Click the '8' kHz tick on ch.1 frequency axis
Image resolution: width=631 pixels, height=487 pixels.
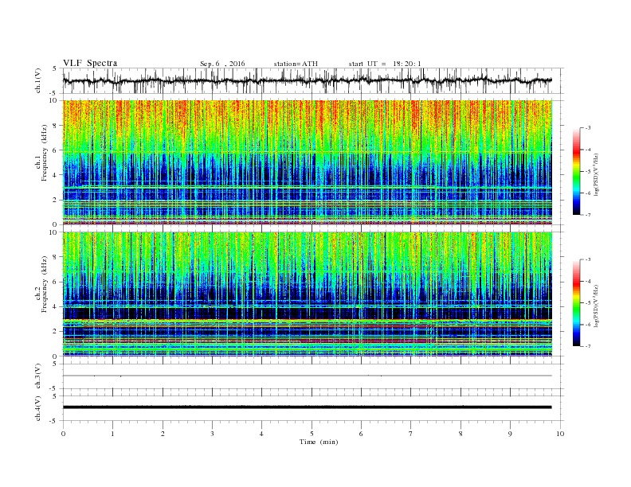point(55,126)
